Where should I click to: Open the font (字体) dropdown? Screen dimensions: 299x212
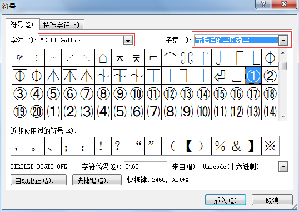[x=128, y=40]
